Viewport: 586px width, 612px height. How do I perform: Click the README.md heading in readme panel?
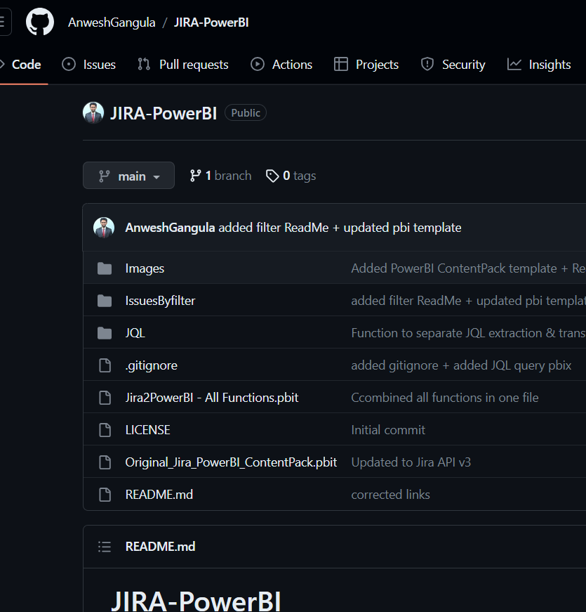[160, 547]
